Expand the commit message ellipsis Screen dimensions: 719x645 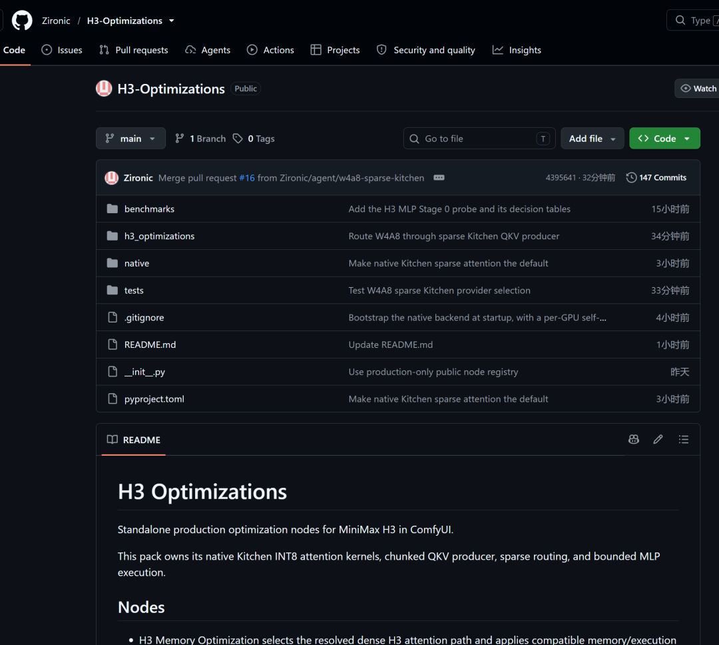(x=439, y=178)
